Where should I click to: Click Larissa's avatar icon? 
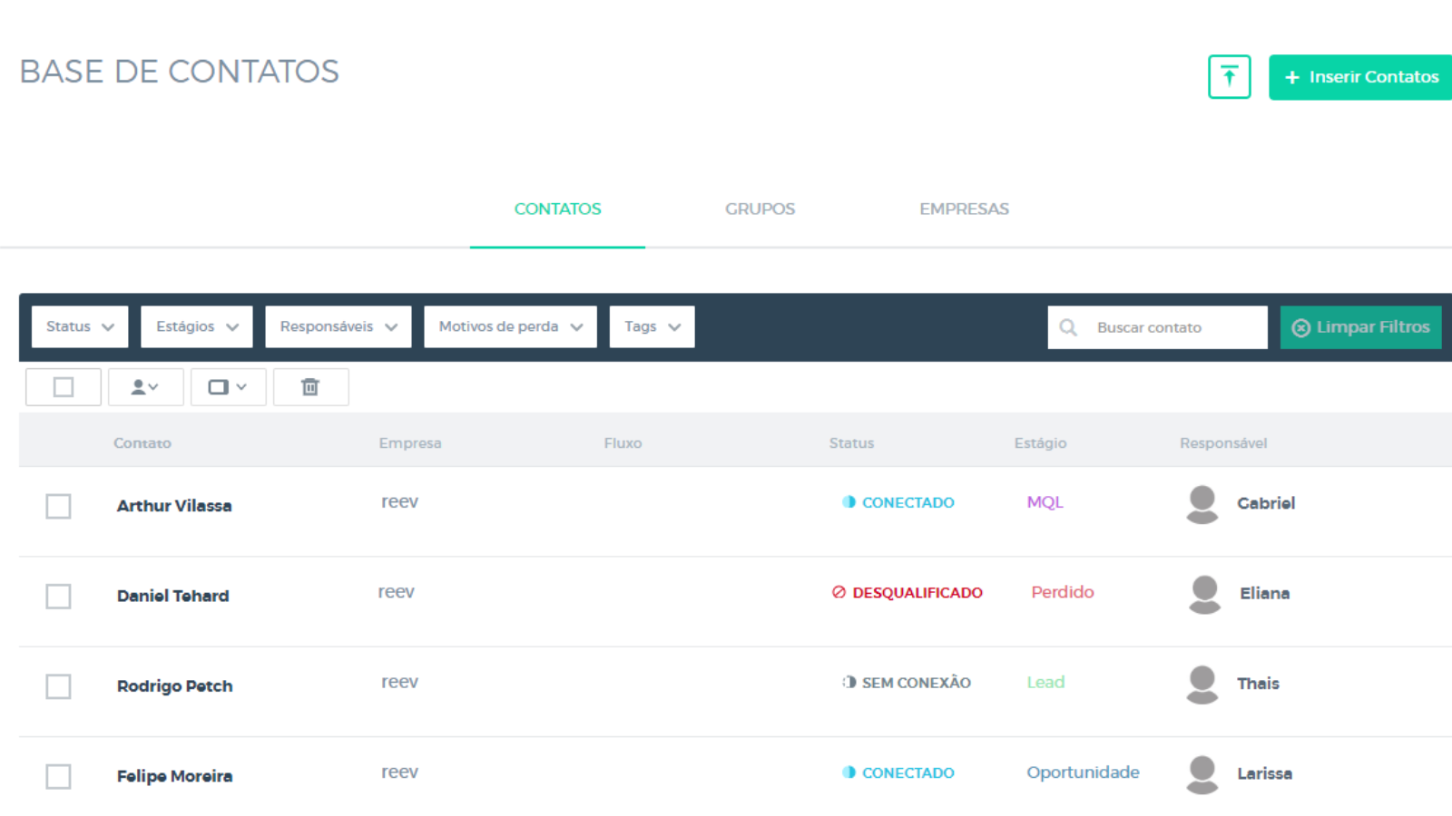pos(1202,774)
